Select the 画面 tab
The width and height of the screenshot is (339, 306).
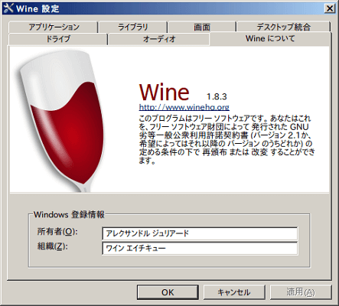202,27
